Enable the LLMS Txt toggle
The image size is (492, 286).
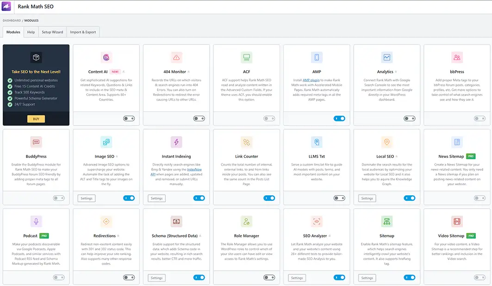tap(339, 198)
